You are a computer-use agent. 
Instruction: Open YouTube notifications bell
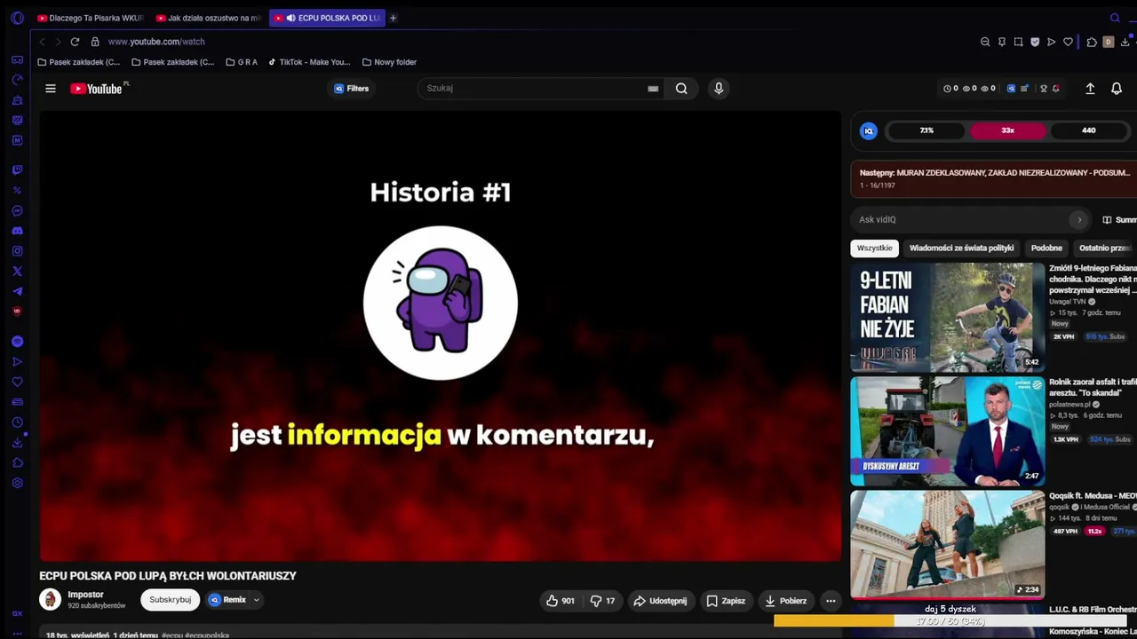click(1117, 89)
